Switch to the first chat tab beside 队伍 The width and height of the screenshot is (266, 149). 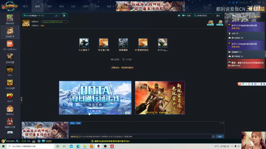[x=72, y=123]
